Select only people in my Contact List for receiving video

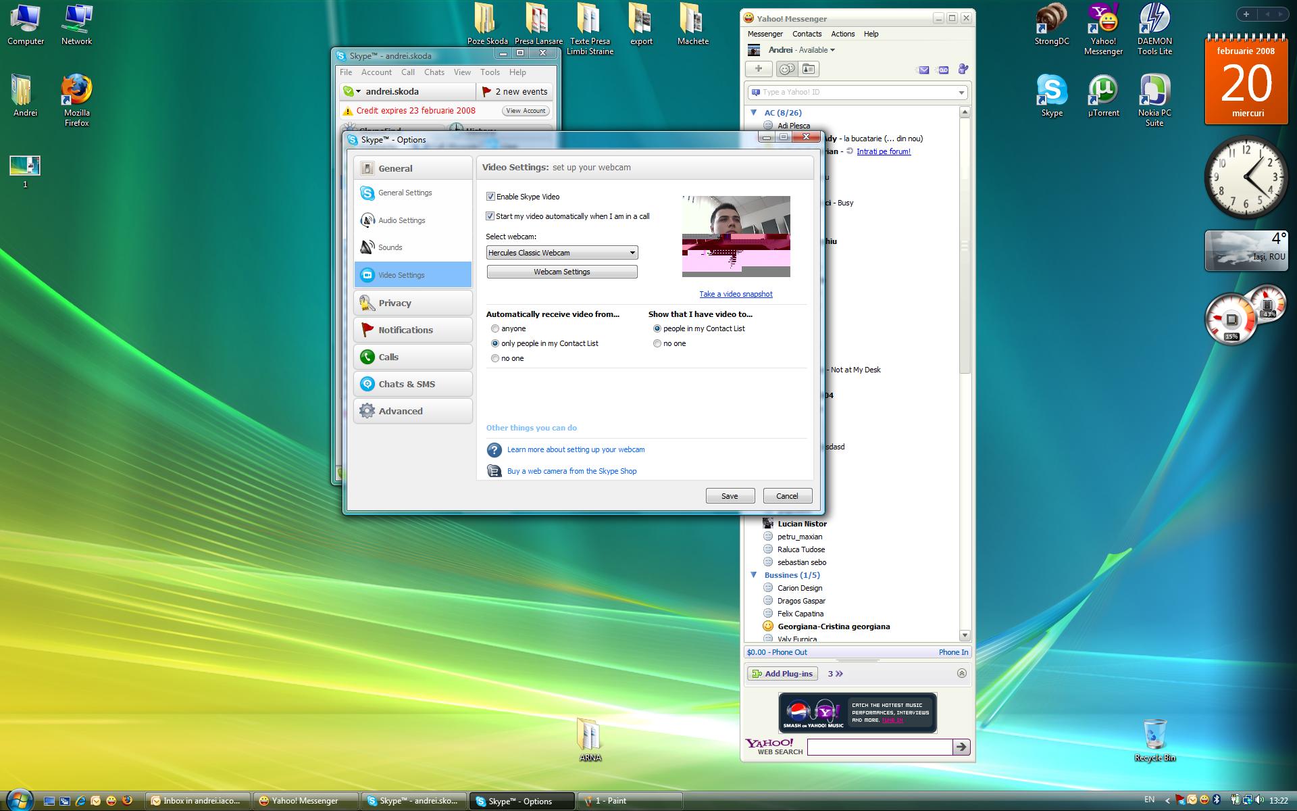(495, 343)
